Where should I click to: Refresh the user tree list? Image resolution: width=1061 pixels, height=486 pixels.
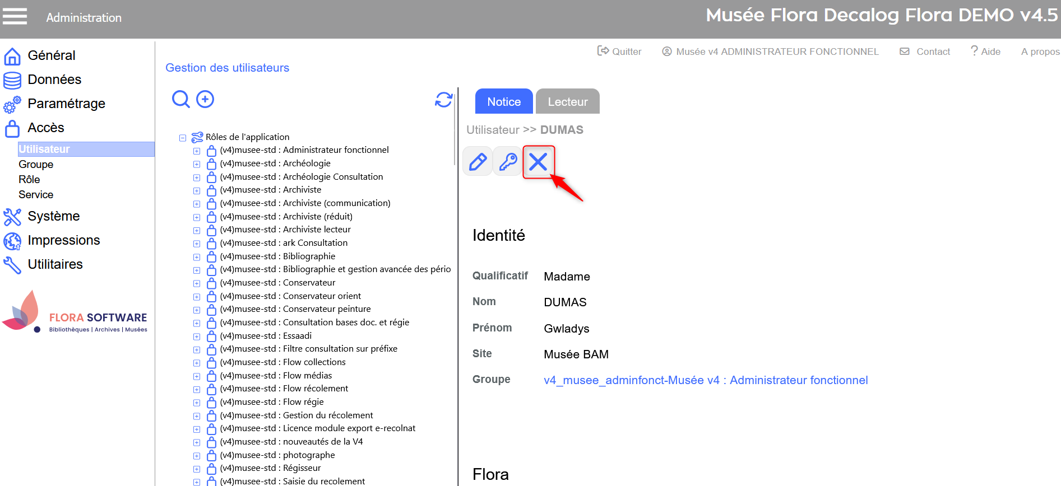tap(443, 100)
